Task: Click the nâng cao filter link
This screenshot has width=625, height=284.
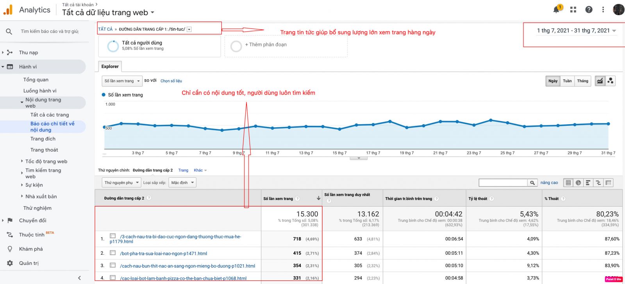Action: tap(549, 182)
